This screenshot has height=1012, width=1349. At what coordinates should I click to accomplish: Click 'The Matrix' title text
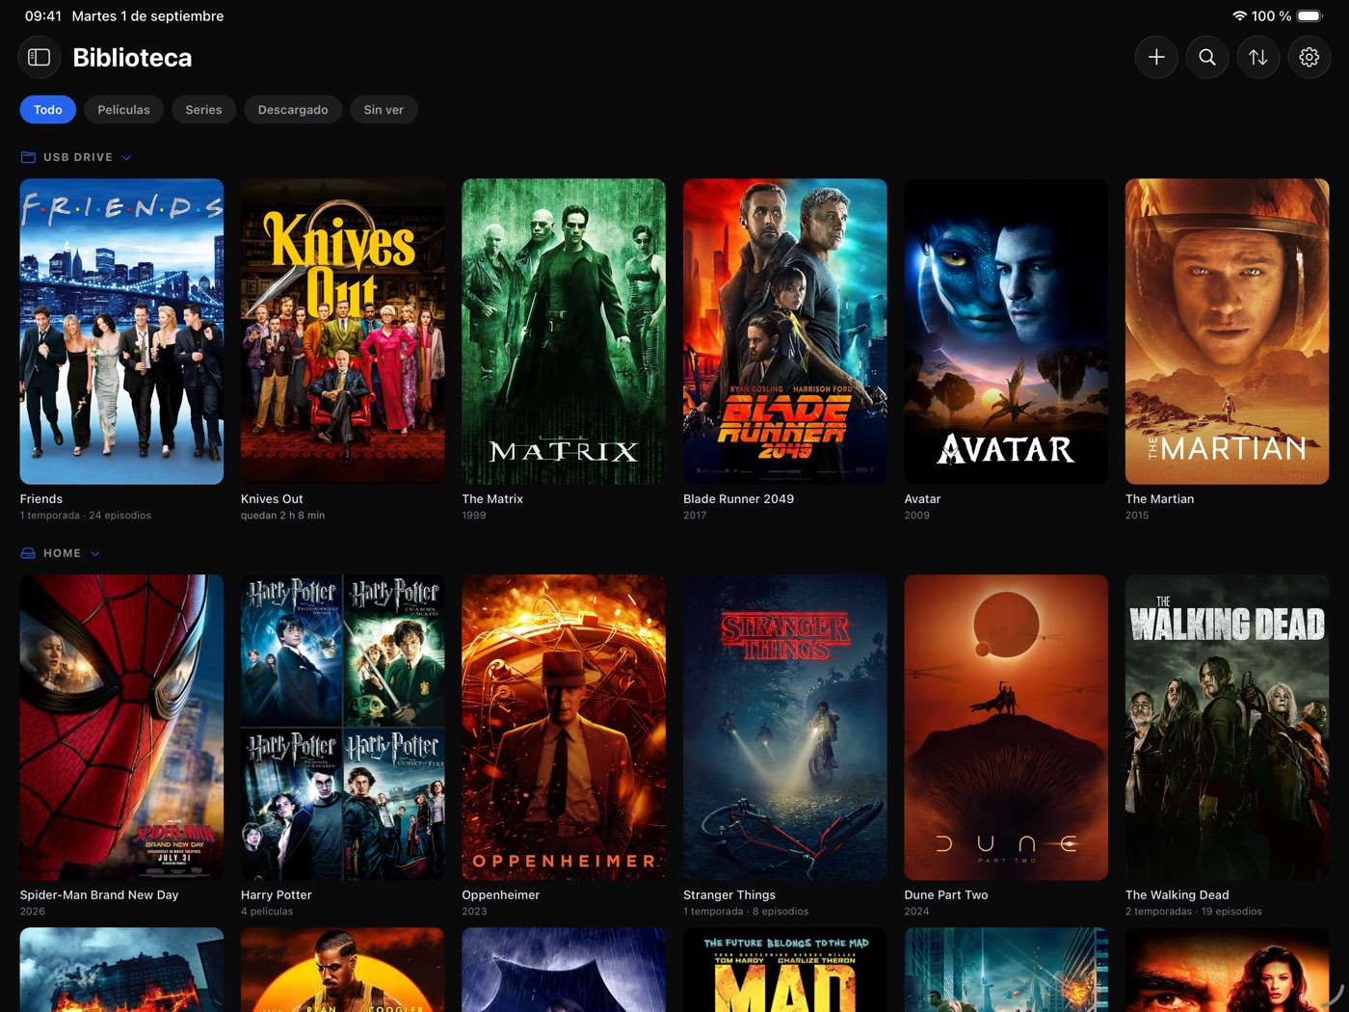[492, 499]
